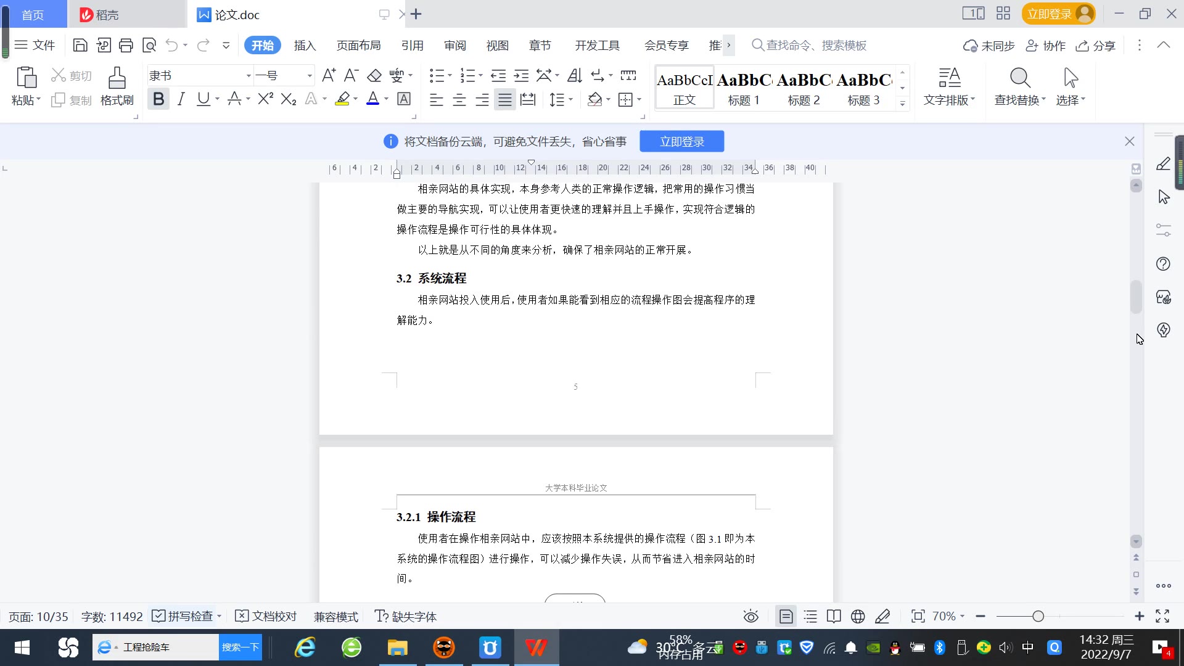Click the help icon in right sidebar

[x=1163, y=264]
